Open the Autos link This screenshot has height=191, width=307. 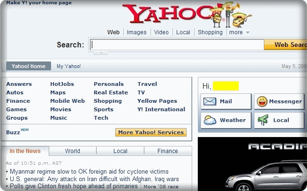[15, 92]
